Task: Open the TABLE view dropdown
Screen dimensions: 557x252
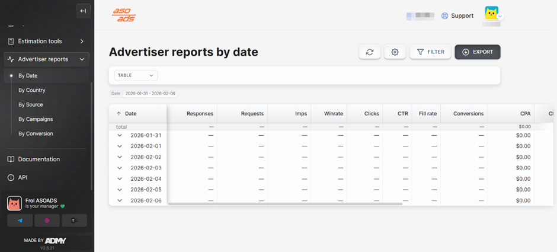Action: [x=136, y=75]
